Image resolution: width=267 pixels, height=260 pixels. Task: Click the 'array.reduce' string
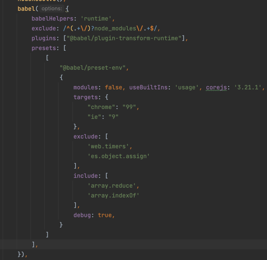pyautogui.click(x=111, y=186)
